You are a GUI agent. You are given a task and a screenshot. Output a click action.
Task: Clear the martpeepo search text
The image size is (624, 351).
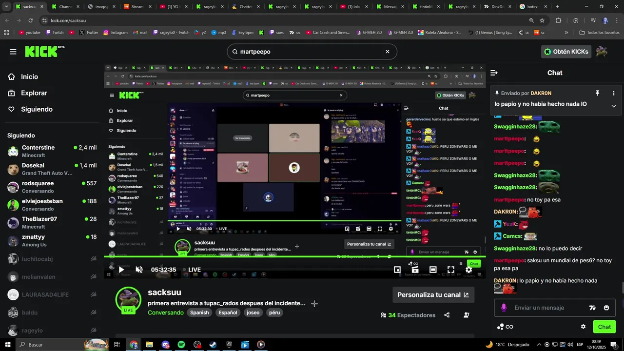pos(388,52)
